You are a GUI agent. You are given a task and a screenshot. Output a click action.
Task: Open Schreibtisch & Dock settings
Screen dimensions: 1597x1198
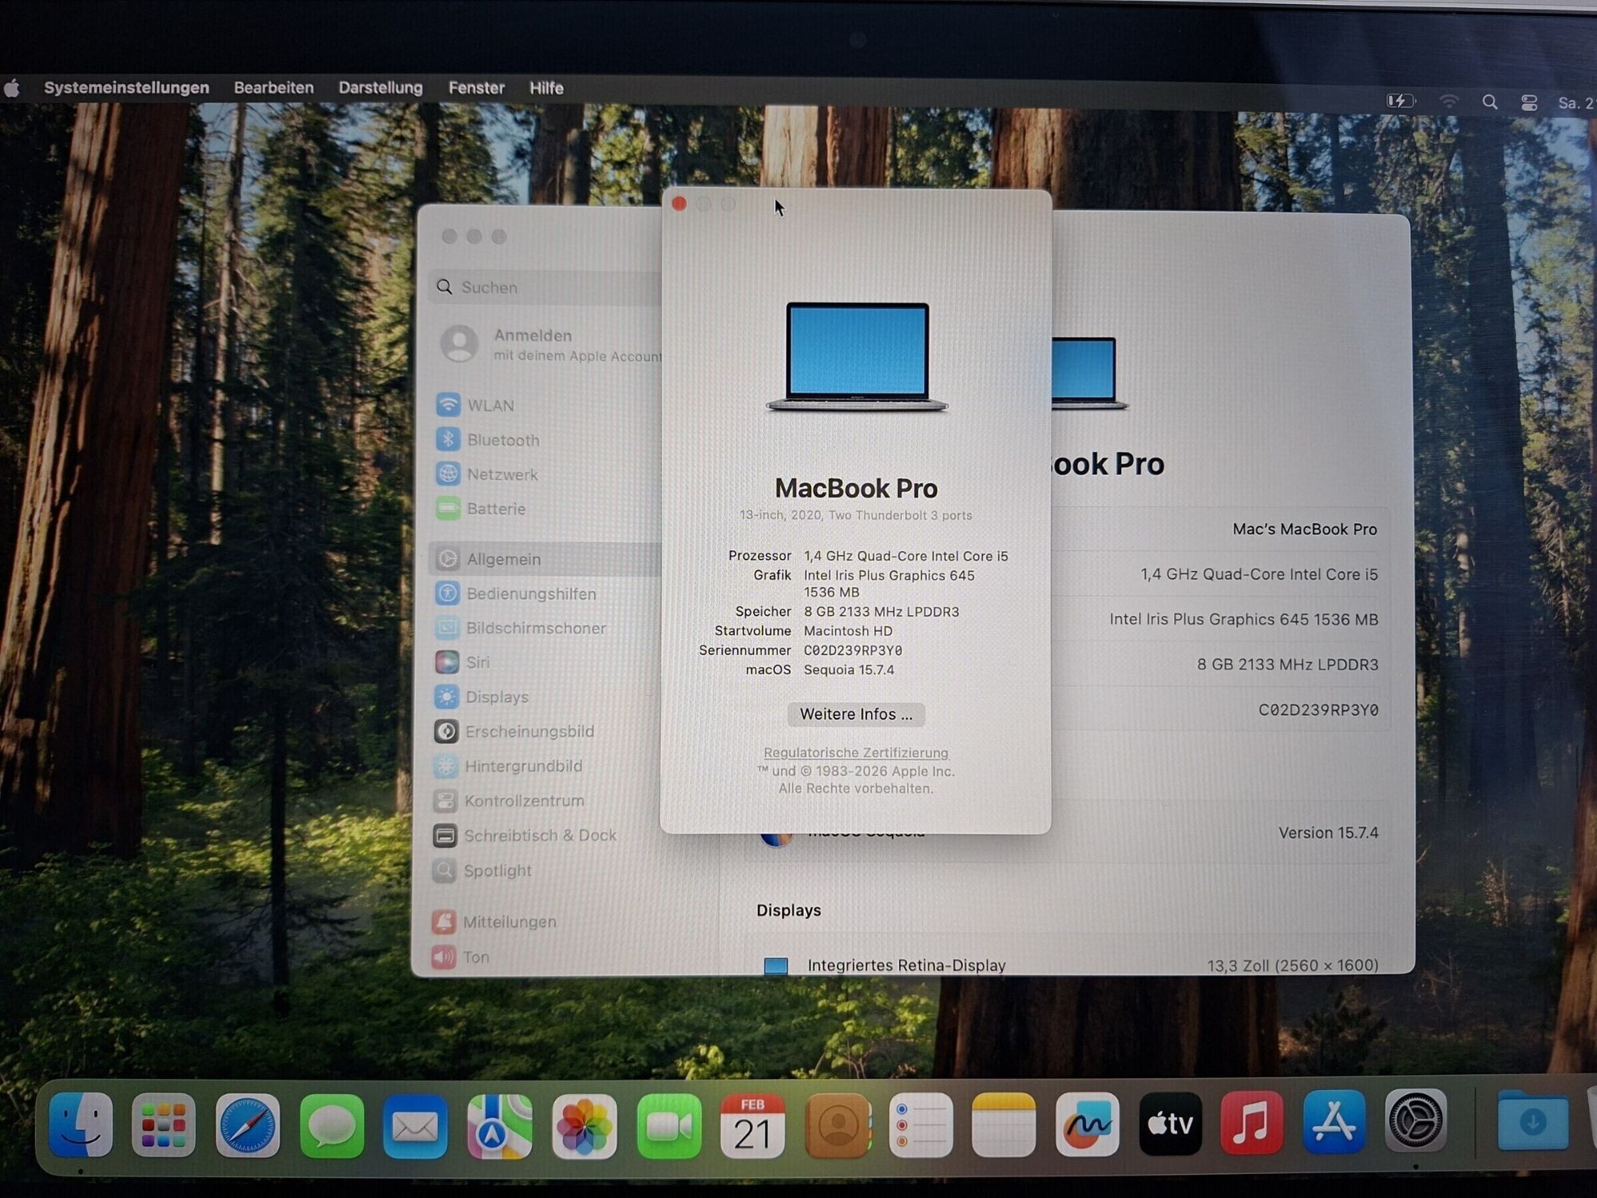click(x=539, y=835)
